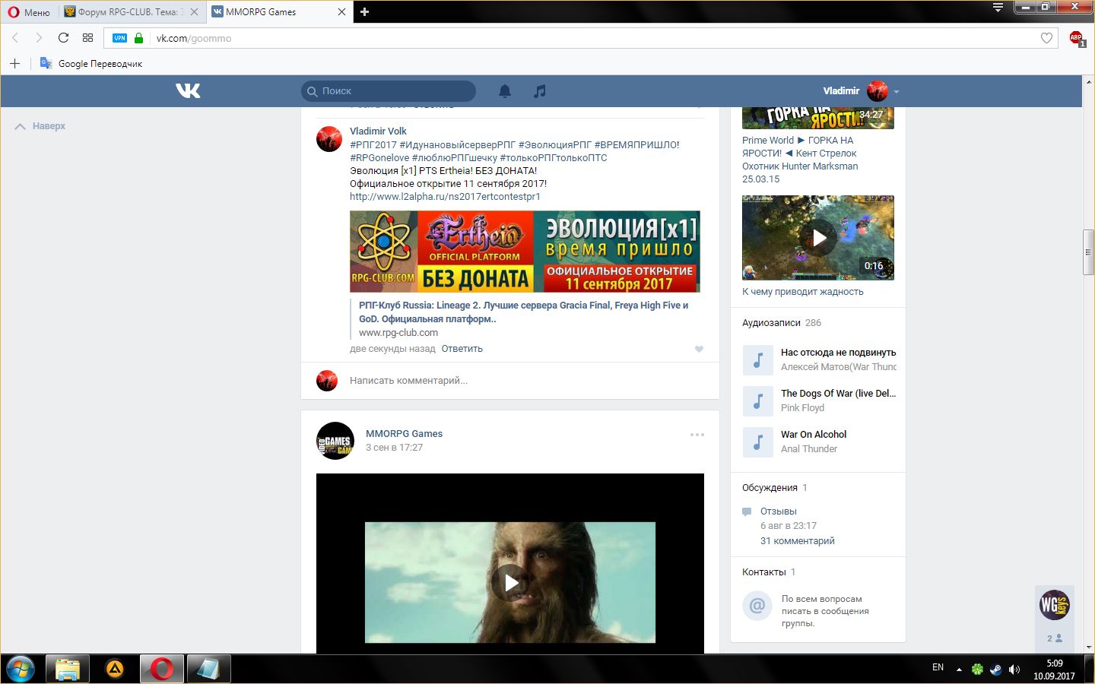Viewport: 1095px width, 684px height.
Task: Click the Наверх back-to-top link
Action: point(40,126)
